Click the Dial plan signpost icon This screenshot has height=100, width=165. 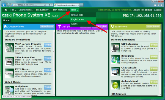59,27
